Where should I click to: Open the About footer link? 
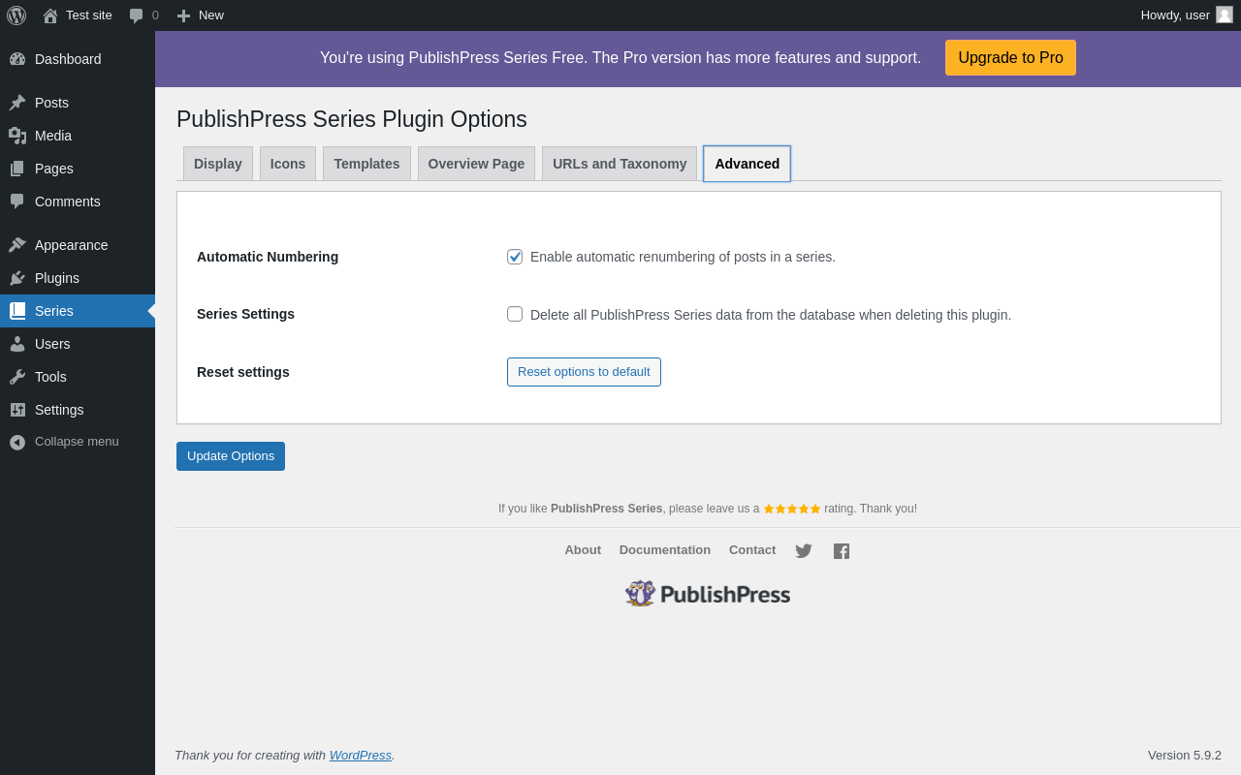tap(583, 550)
